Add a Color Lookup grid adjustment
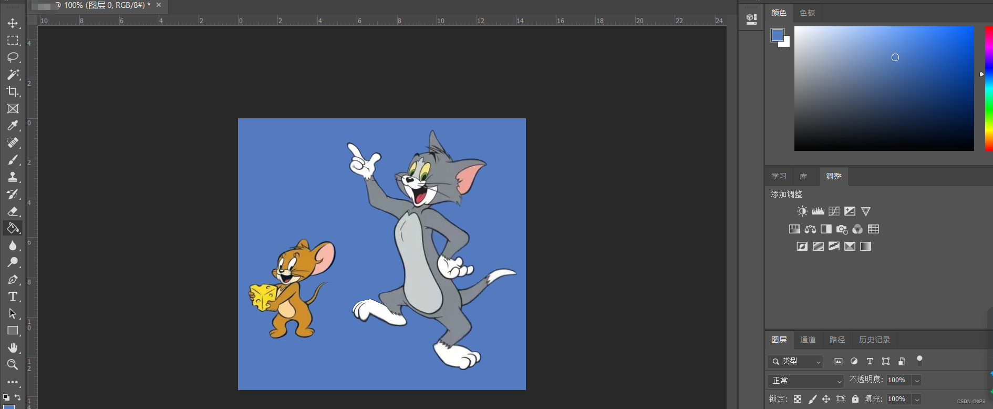993x409 pixels. tap(873, 229)
